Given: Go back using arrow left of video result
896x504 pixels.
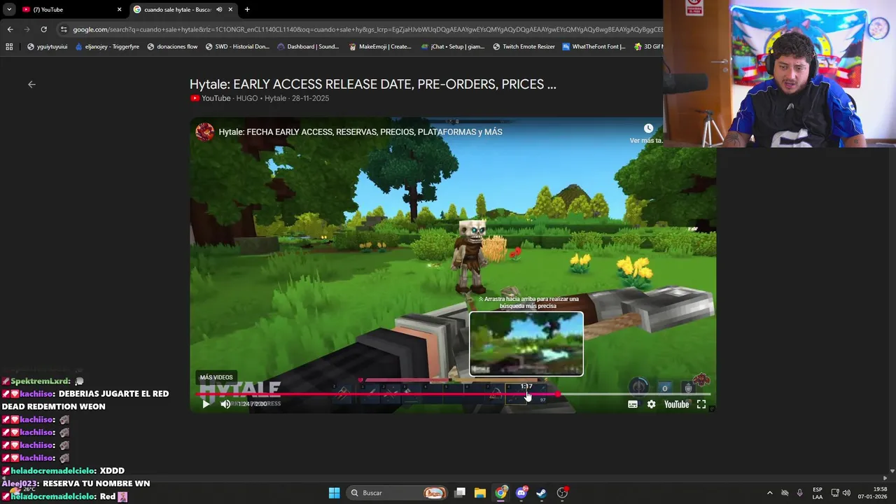Looking at the screenshot, I should (31, 84).
